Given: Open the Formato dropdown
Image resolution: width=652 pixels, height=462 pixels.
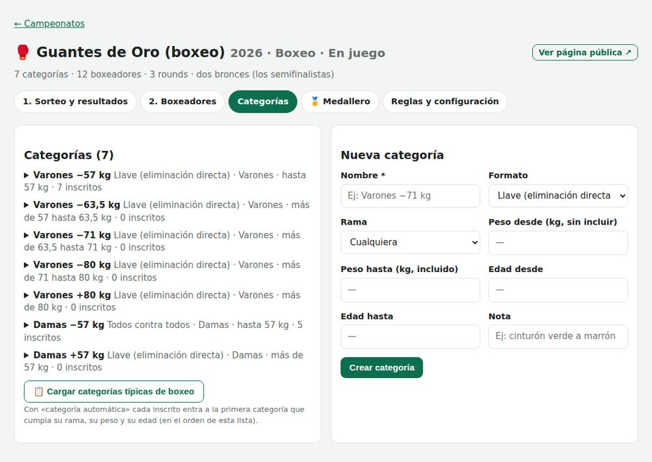Looking at the screenshot, I should pyautogui.click(x=558, y=195).
